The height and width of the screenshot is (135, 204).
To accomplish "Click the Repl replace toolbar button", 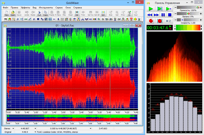I will [x=70, y=13].
